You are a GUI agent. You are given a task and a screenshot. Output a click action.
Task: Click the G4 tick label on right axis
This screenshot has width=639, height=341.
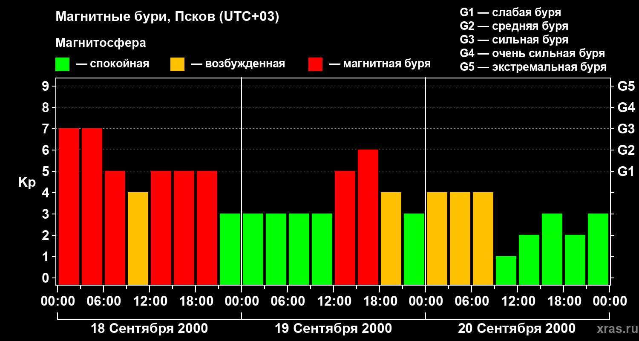[x=626, y=107]
